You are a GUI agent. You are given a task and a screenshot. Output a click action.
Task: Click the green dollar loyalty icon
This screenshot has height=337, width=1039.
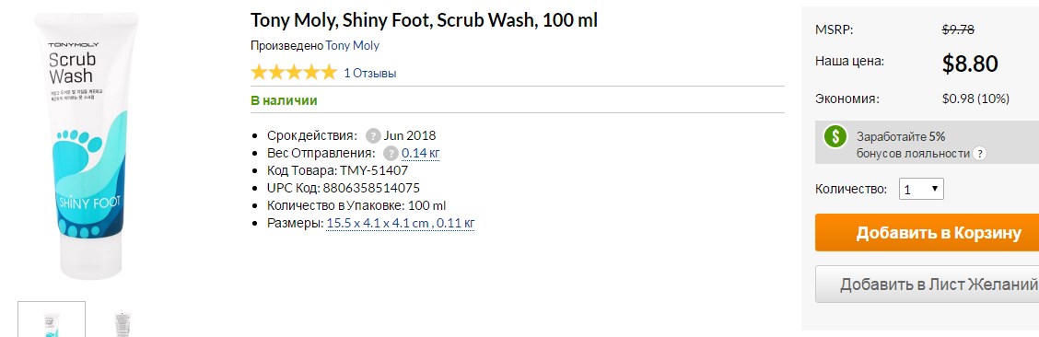pos(835,137)
